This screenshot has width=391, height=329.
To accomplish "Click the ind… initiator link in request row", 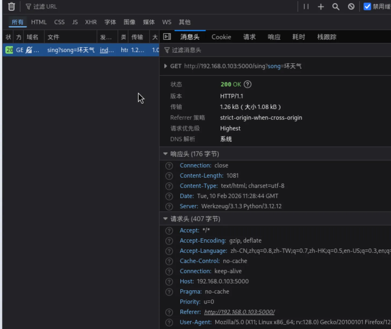I will 107,50.
